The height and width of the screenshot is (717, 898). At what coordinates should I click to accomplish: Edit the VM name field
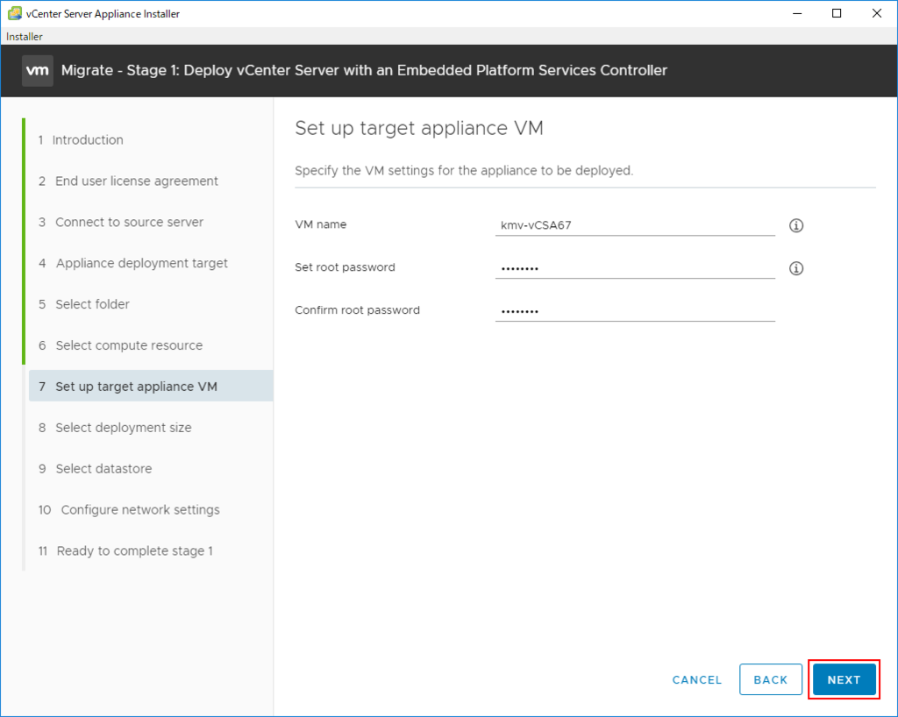coord(635,225)
